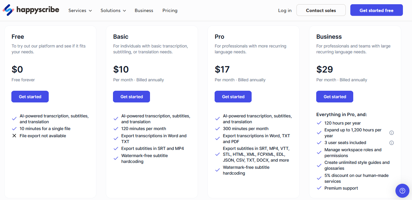Go to the Pricing page
The height and width of the screenshot is (200, 412).
click(x=170, y=10)
